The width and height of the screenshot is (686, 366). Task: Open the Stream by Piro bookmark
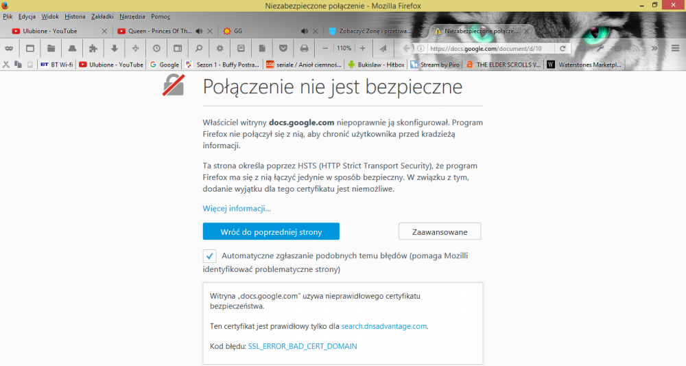click(x=435, y=65)
